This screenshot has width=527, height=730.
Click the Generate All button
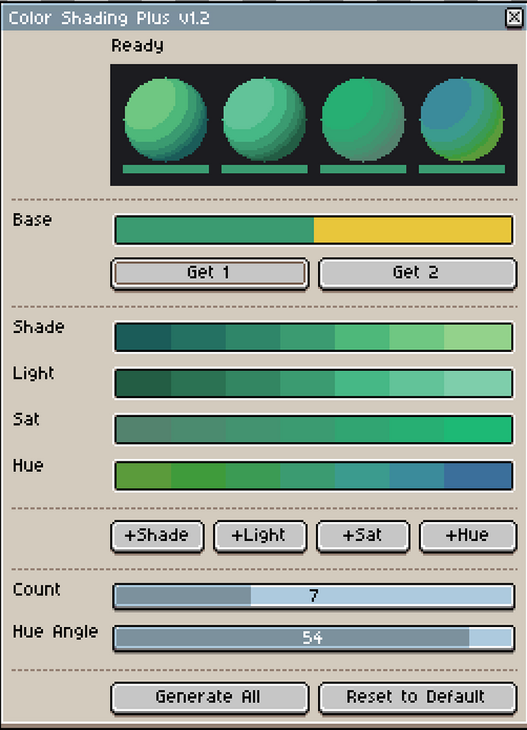point(209,697)
